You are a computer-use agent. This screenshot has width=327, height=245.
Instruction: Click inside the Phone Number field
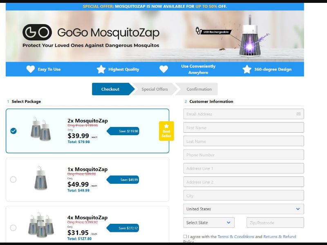(244, 155)
